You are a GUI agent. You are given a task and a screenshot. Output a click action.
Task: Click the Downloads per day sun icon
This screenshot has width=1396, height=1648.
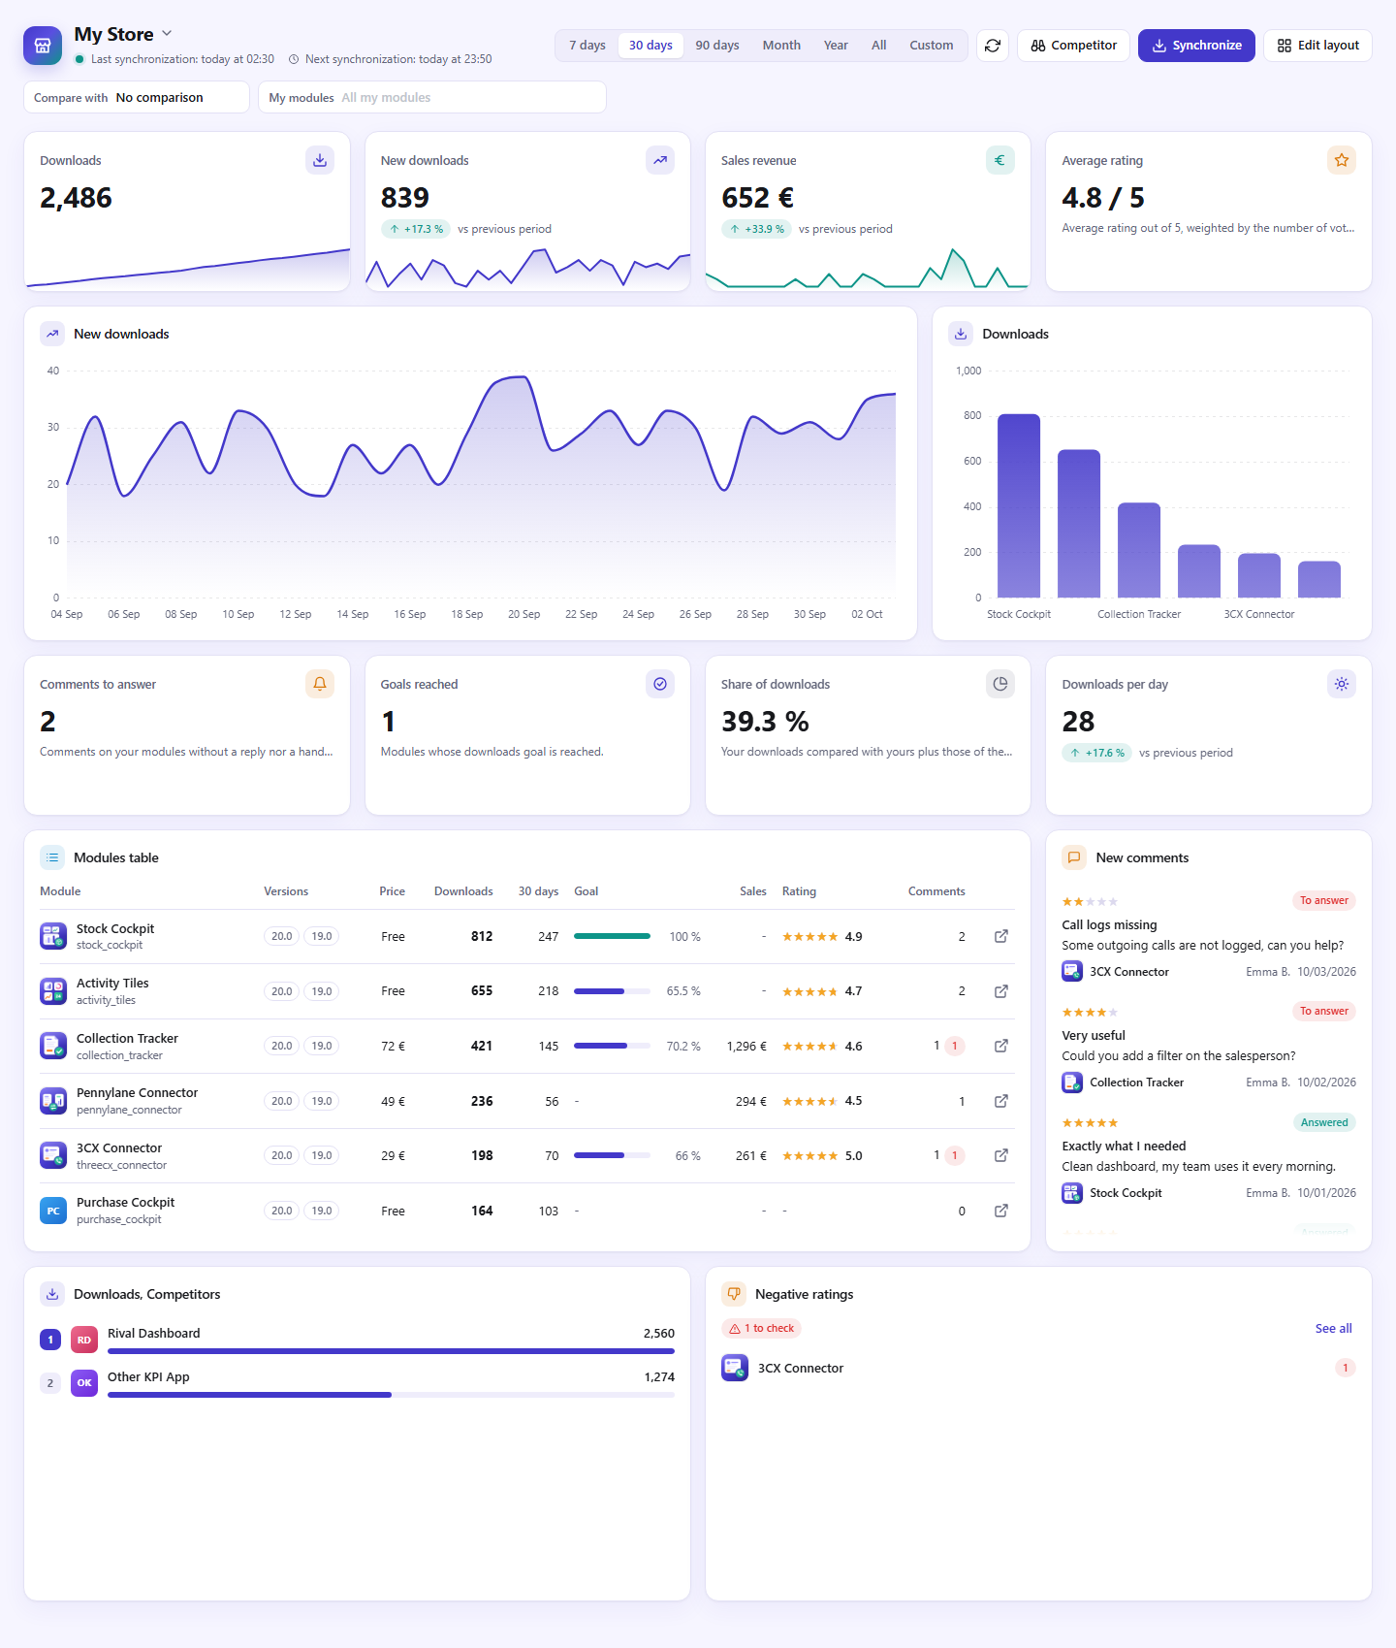click(x=1342, y=684)
